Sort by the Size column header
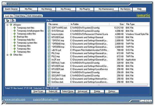The height and width of the screenshot is (106, 155). click(x=117, y=24)
